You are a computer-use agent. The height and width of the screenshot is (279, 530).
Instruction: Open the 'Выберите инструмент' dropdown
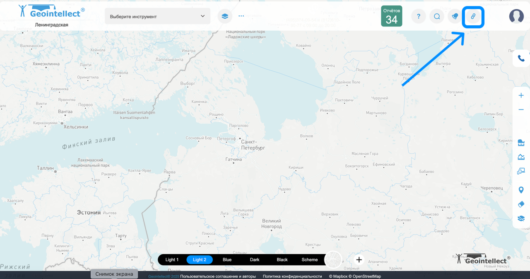tap(157, 17)
